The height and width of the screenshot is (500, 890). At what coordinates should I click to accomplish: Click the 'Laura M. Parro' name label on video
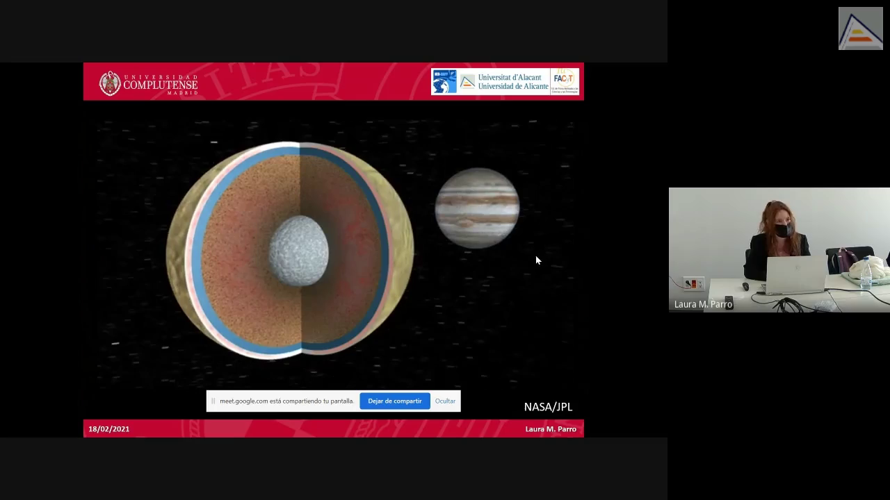(703, 304)
